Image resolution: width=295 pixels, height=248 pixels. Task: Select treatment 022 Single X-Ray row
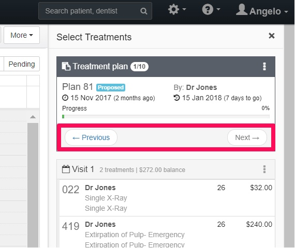click(x=167, y=198)
